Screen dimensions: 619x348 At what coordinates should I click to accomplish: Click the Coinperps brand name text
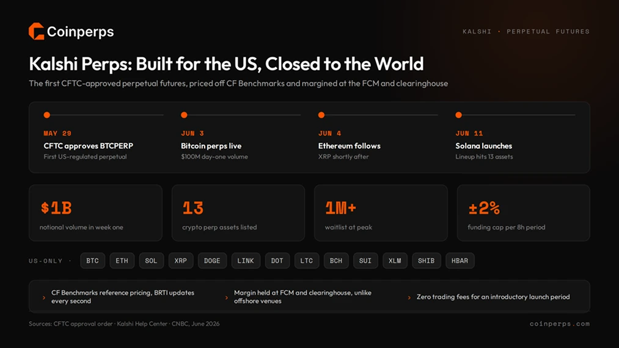pyautogui.click(x=80, y=32)
